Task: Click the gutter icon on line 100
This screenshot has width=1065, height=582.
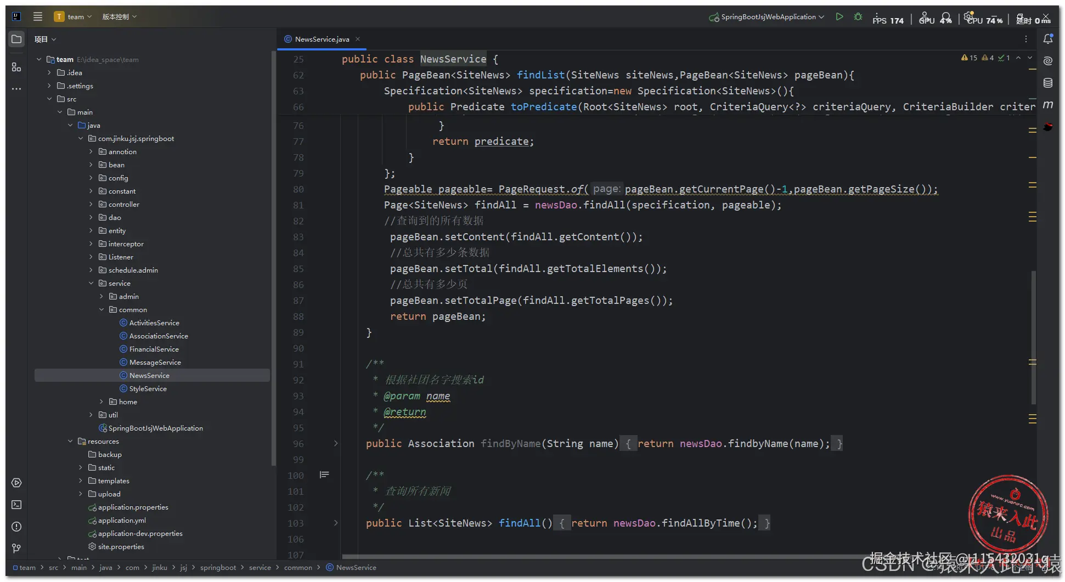Action: coord(324,475)
